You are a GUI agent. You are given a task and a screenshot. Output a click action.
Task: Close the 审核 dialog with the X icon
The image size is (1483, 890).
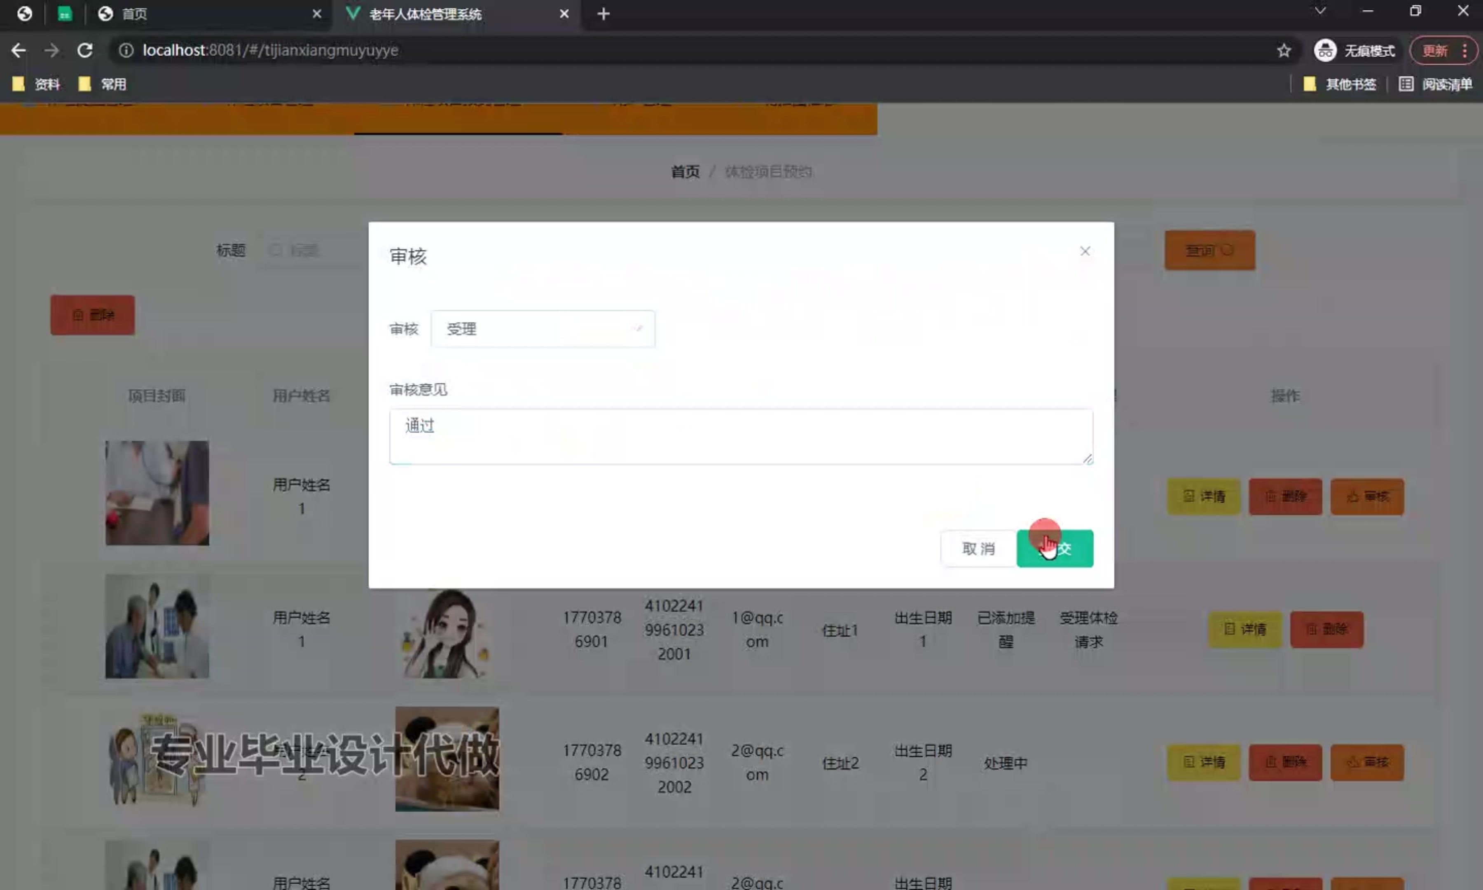coord(1084,251)
